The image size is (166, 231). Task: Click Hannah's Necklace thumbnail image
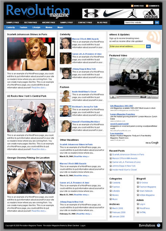point(66,126)
